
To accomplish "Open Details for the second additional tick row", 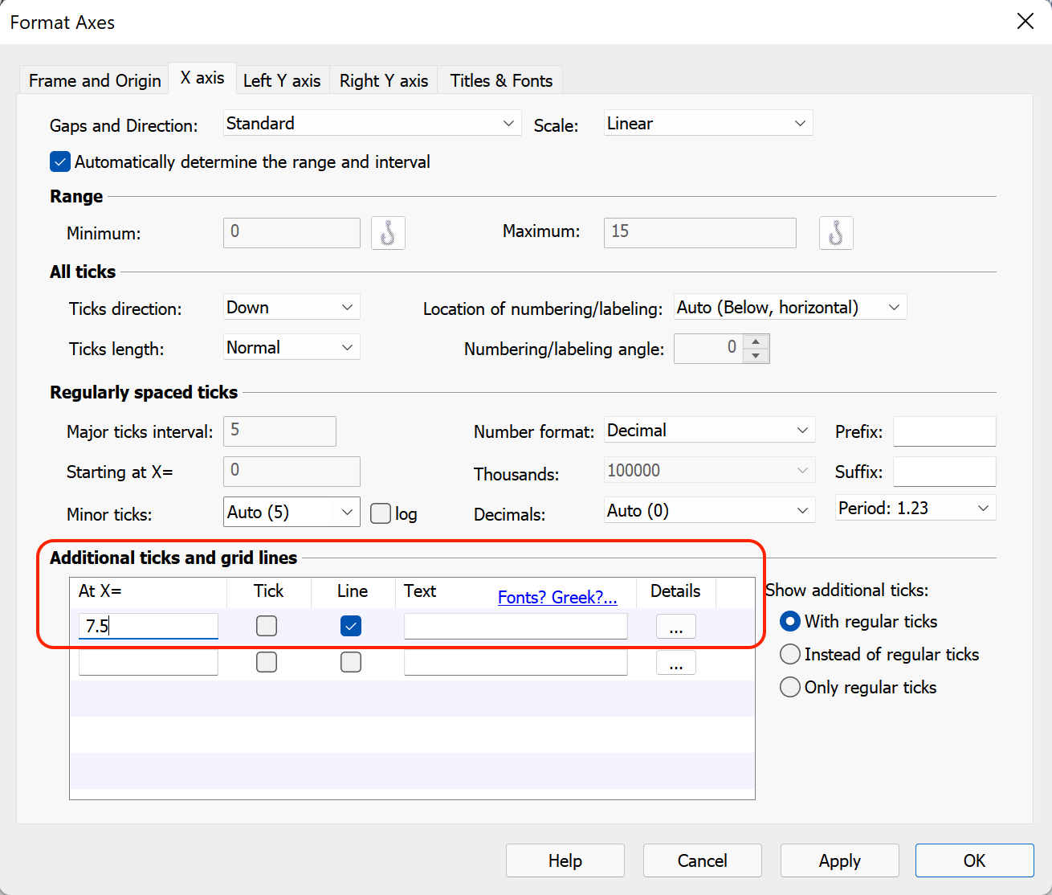I will tap(675, 662).
